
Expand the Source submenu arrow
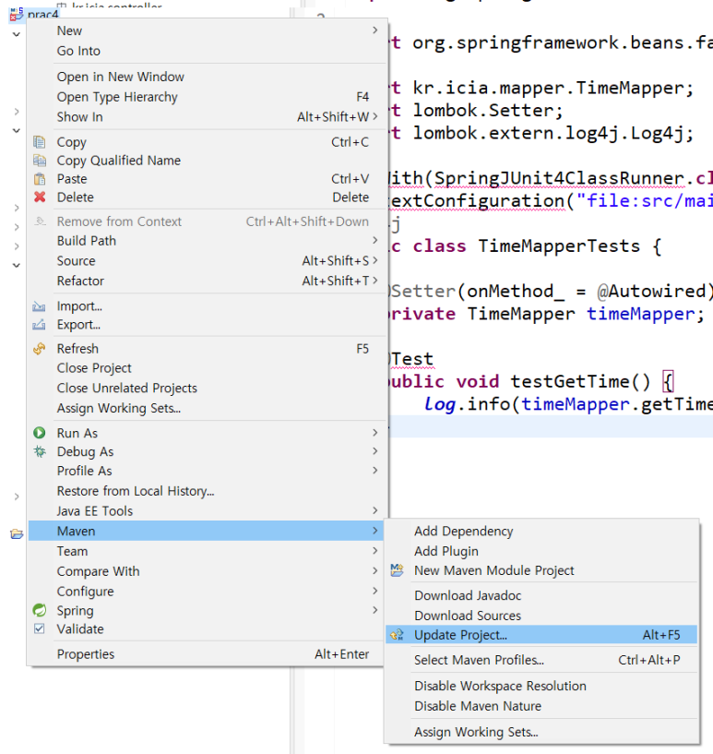pyautogui.click(x=375, y=260)
